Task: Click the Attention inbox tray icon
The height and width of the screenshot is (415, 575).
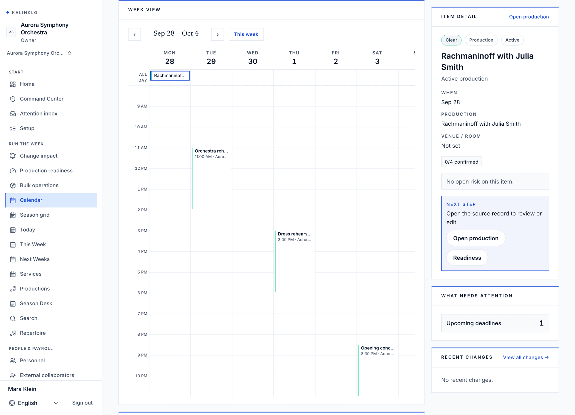Action: pos(13,114)
